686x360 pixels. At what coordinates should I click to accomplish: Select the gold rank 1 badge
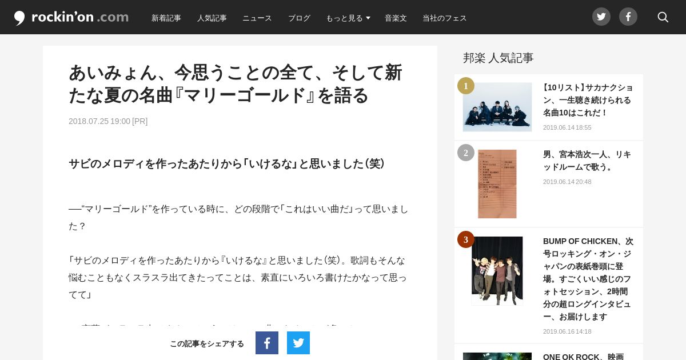466,86
